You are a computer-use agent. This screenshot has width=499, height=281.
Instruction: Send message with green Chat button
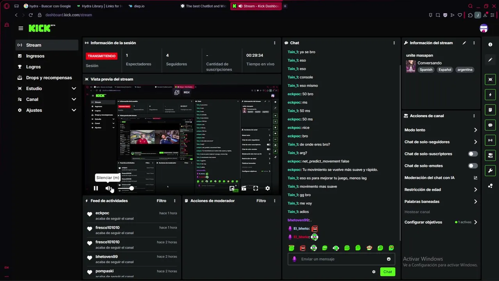click(x=388, y=272)
